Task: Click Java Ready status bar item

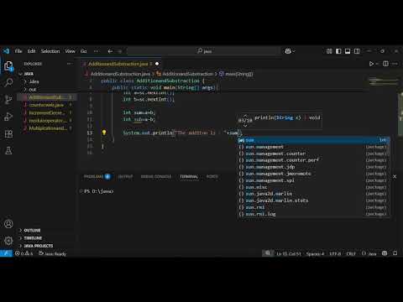Action: (x=52, y=253)
